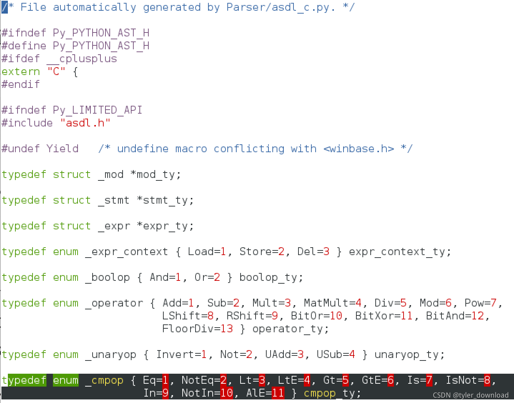
Task: Click 'And=1' enum value
Action: coord(165,278)
